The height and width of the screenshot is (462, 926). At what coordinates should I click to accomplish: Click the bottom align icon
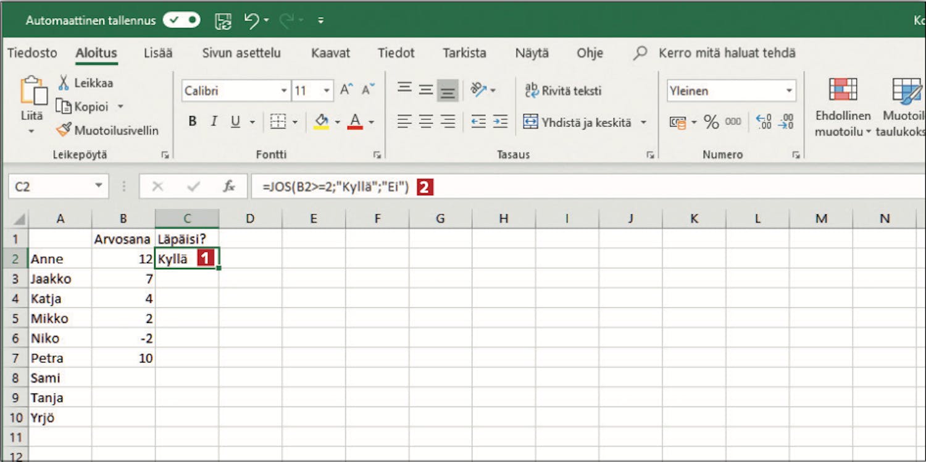coord(448,91)
